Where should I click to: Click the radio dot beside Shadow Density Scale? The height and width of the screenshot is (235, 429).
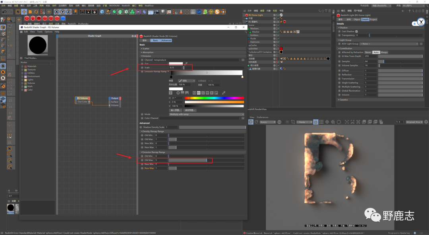click(x=141, y=127)
